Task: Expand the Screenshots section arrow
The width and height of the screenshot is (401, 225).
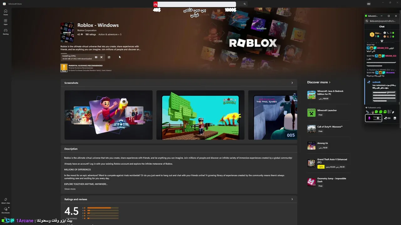Action: coord(292,83)
